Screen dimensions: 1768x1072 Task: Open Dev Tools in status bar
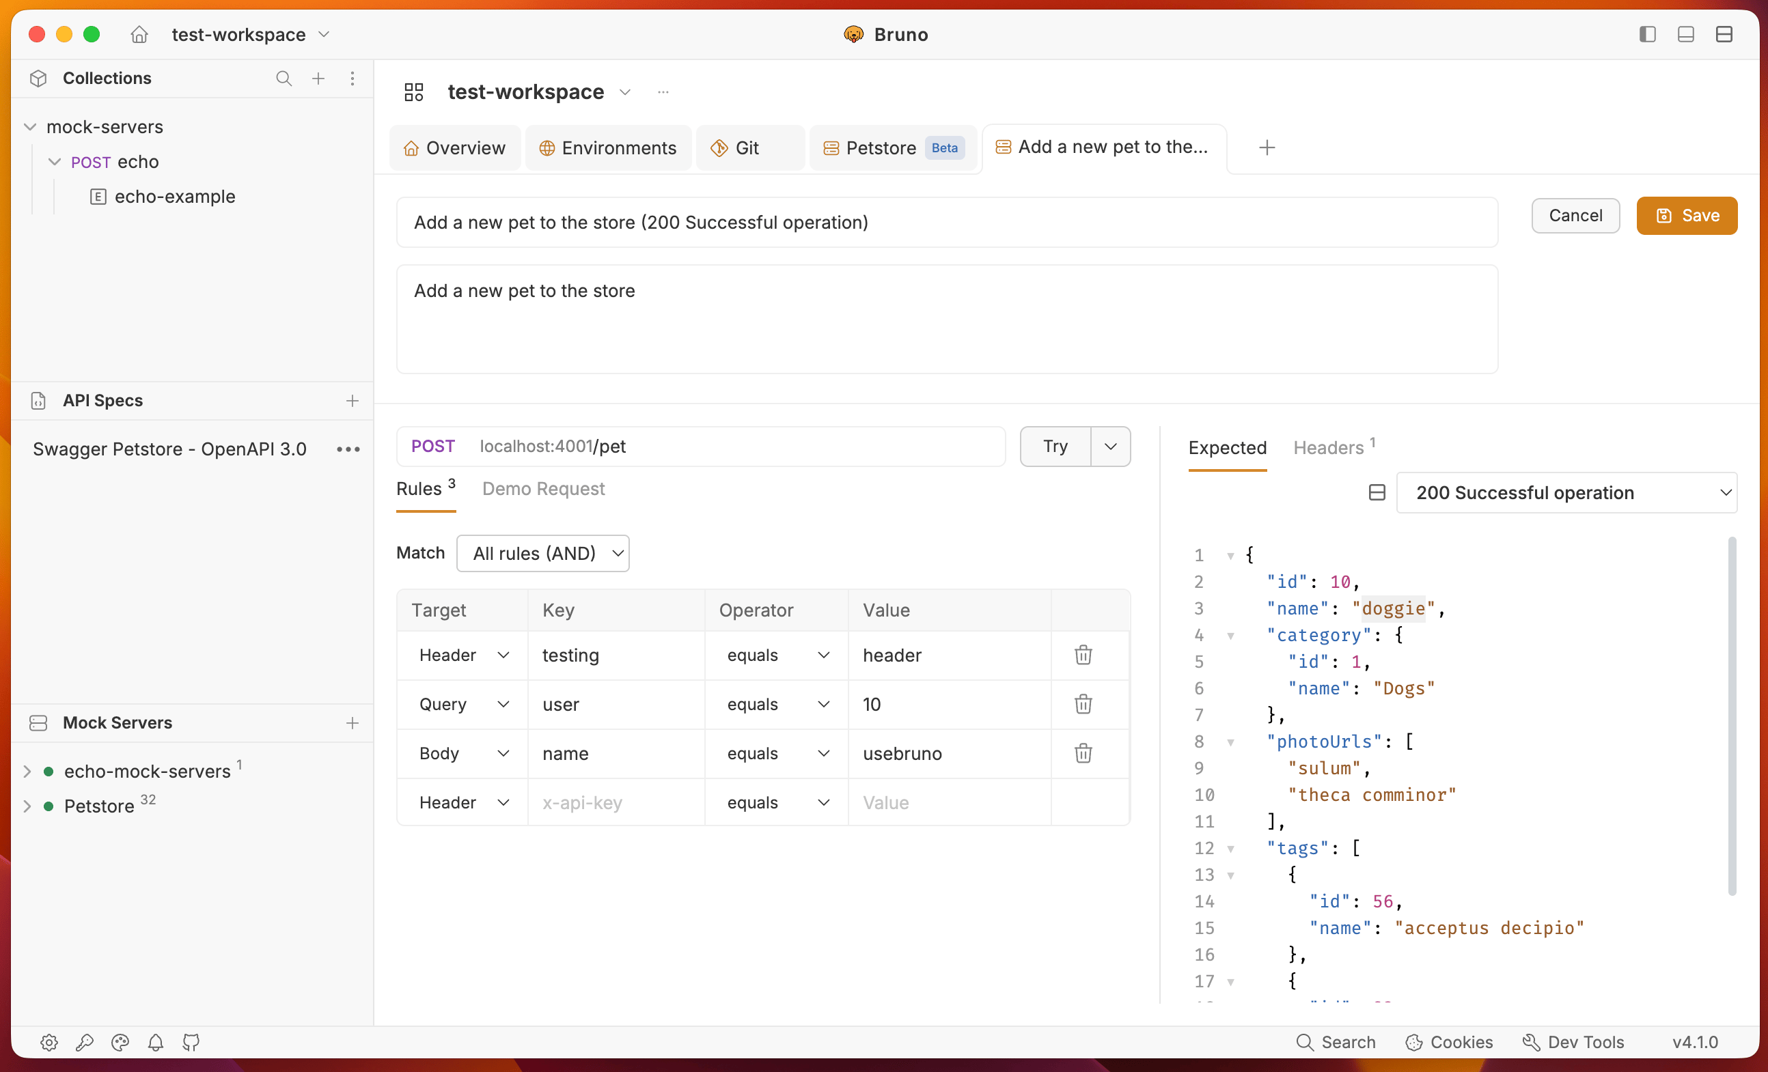pos(1573,1043)
